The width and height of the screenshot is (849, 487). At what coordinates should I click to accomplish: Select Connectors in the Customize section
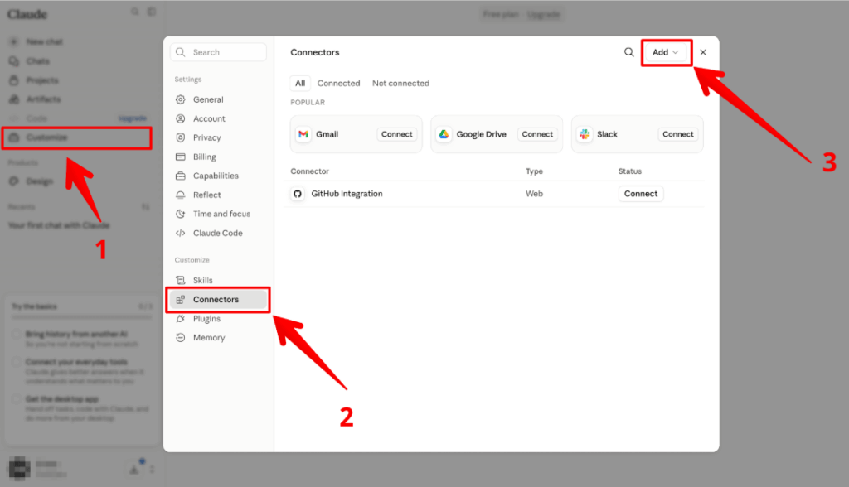(218, 299)
